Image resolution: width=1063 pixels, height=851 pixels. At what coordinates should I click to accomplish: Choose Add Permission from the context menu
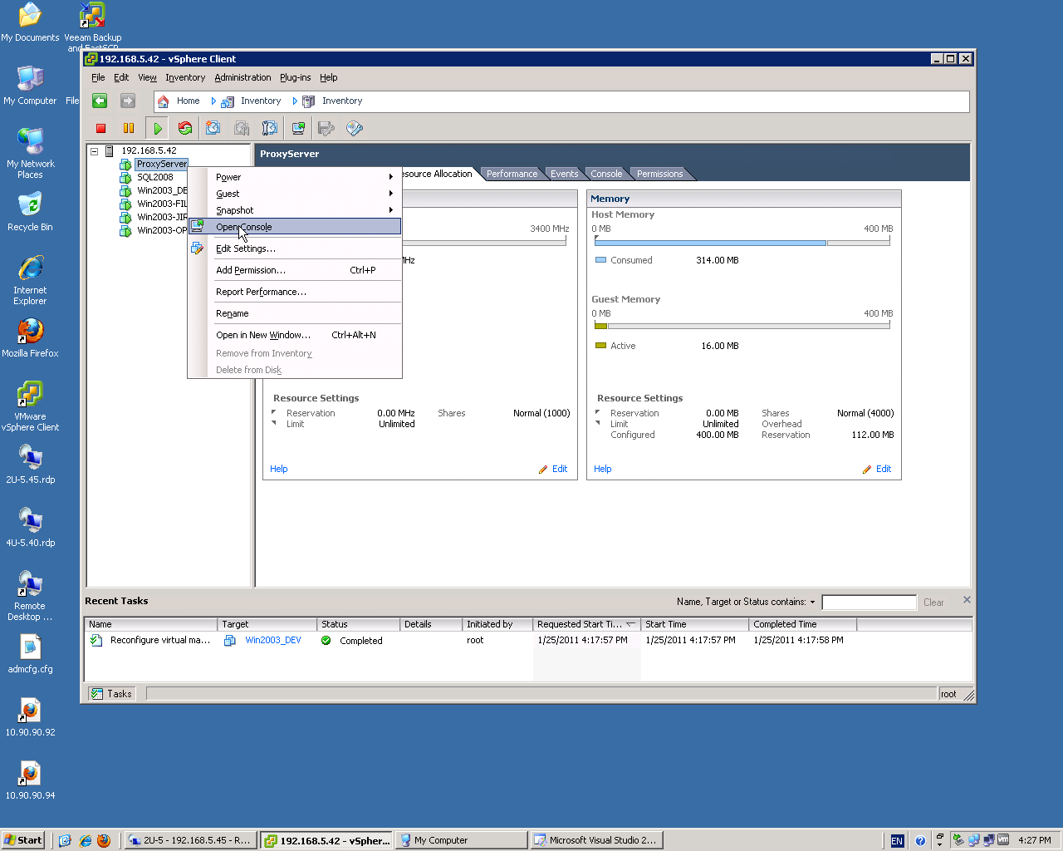[295, 270]
